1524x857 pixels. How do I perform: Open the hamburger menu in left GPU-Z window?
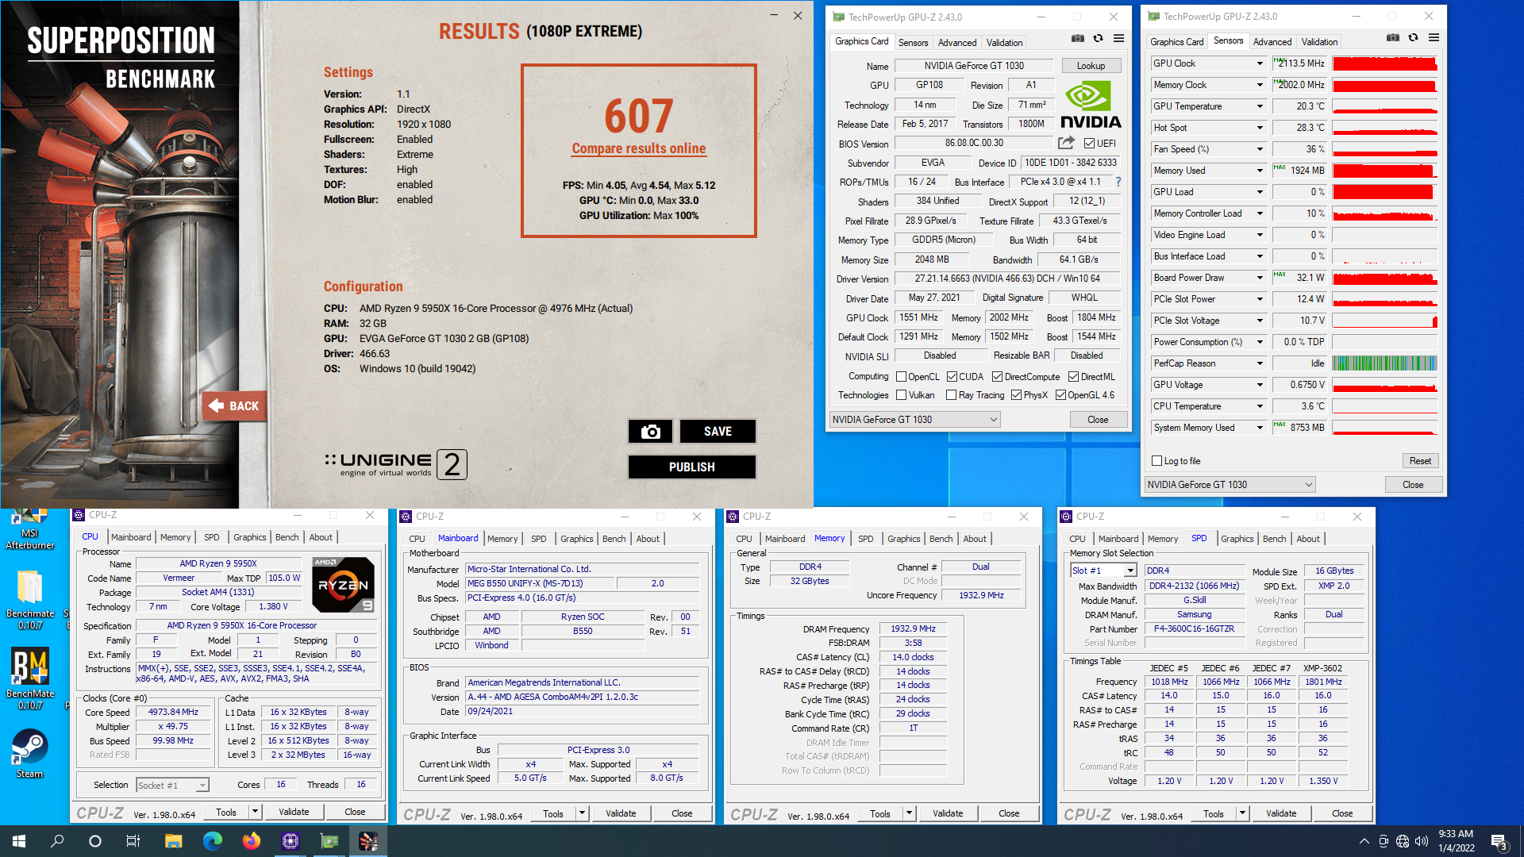(1118, 38)
